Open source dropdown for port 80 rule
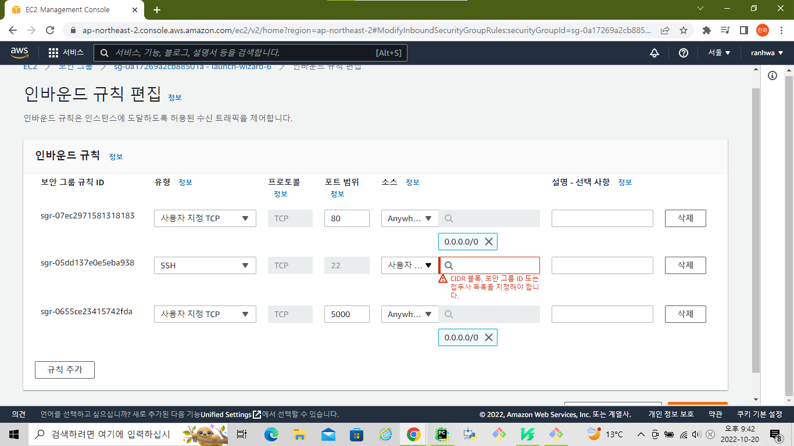 (x=410, y=218)
